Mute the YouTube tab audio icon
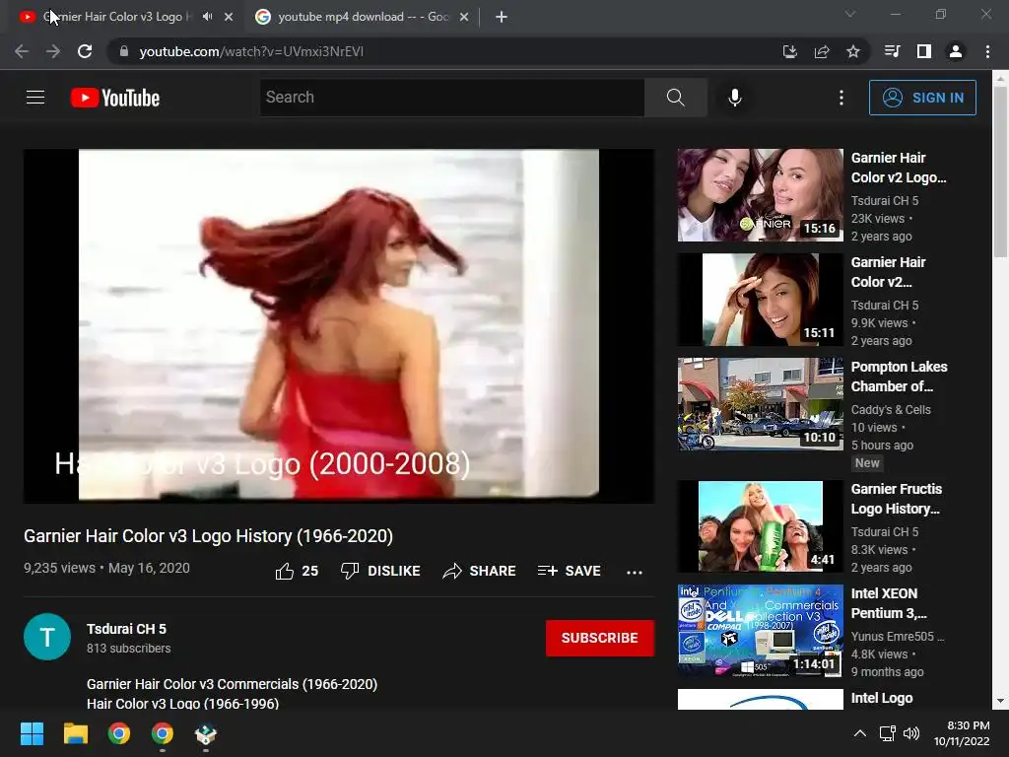This screenshot has width=1009, height=757. pyautogui.click(x=207, y=17)
